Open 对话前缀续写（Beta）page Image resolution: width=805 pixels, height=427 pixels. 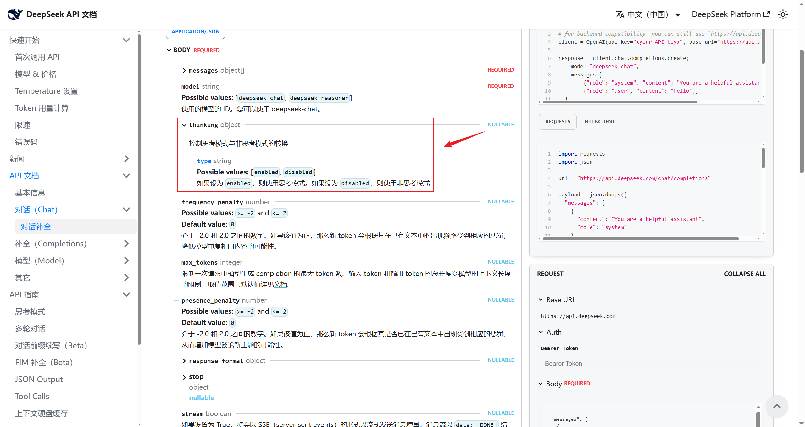(x=51, y=345)
